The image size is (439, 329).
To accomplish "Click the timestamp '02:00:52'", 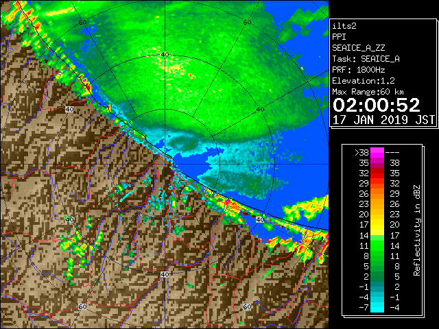I will pyautogui.click(x=377, y=105).
